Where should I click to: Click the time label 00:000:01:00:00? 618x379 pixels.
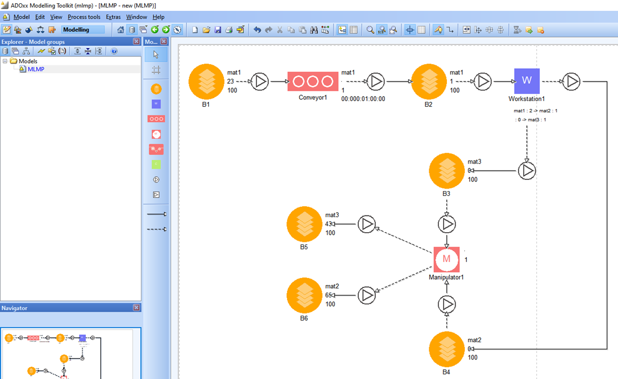pos(363,99)
